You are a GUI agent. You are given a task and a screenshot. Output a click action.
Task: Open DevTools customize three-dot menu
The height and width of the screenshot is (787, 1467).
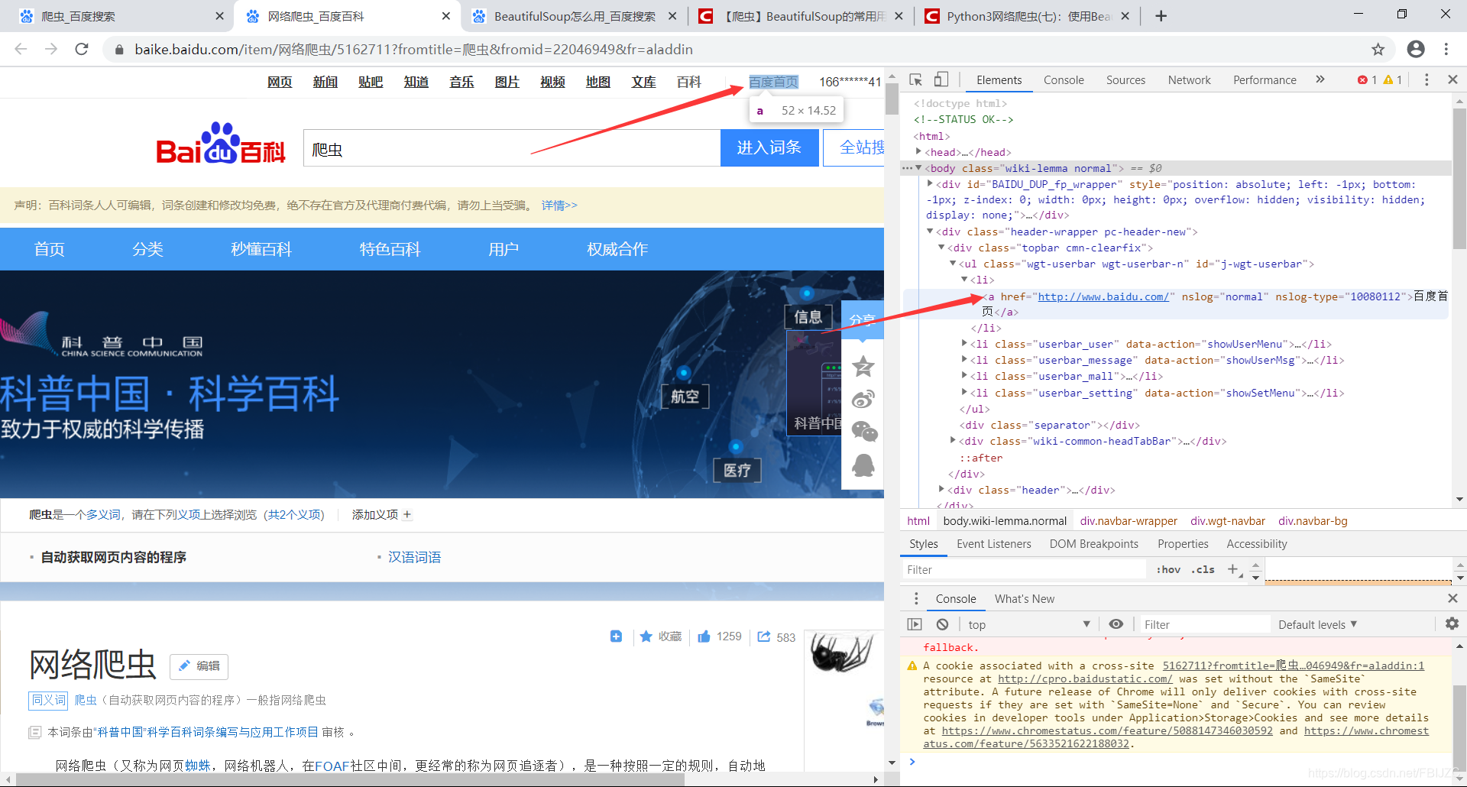click(1427, 79)
